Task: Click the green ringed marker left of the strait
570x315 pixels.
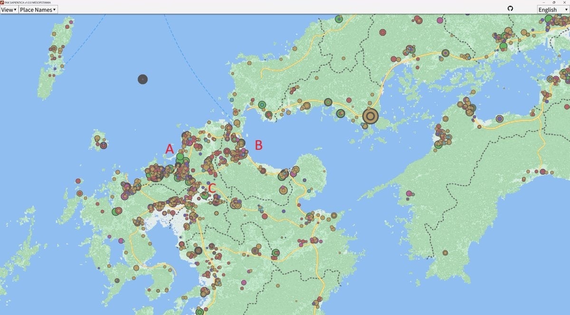Action: [x=262, y=104]
